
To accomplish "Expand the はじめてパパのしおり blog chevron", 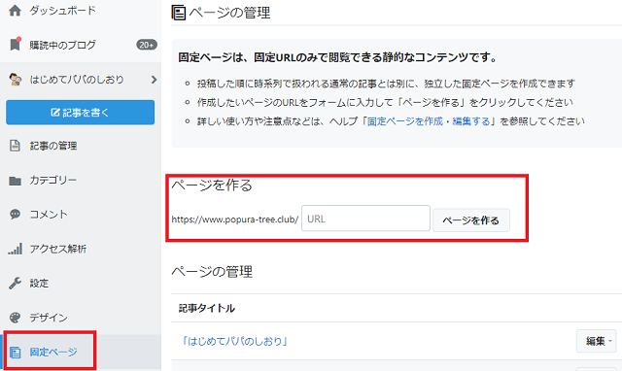I will tap(154, 80).
